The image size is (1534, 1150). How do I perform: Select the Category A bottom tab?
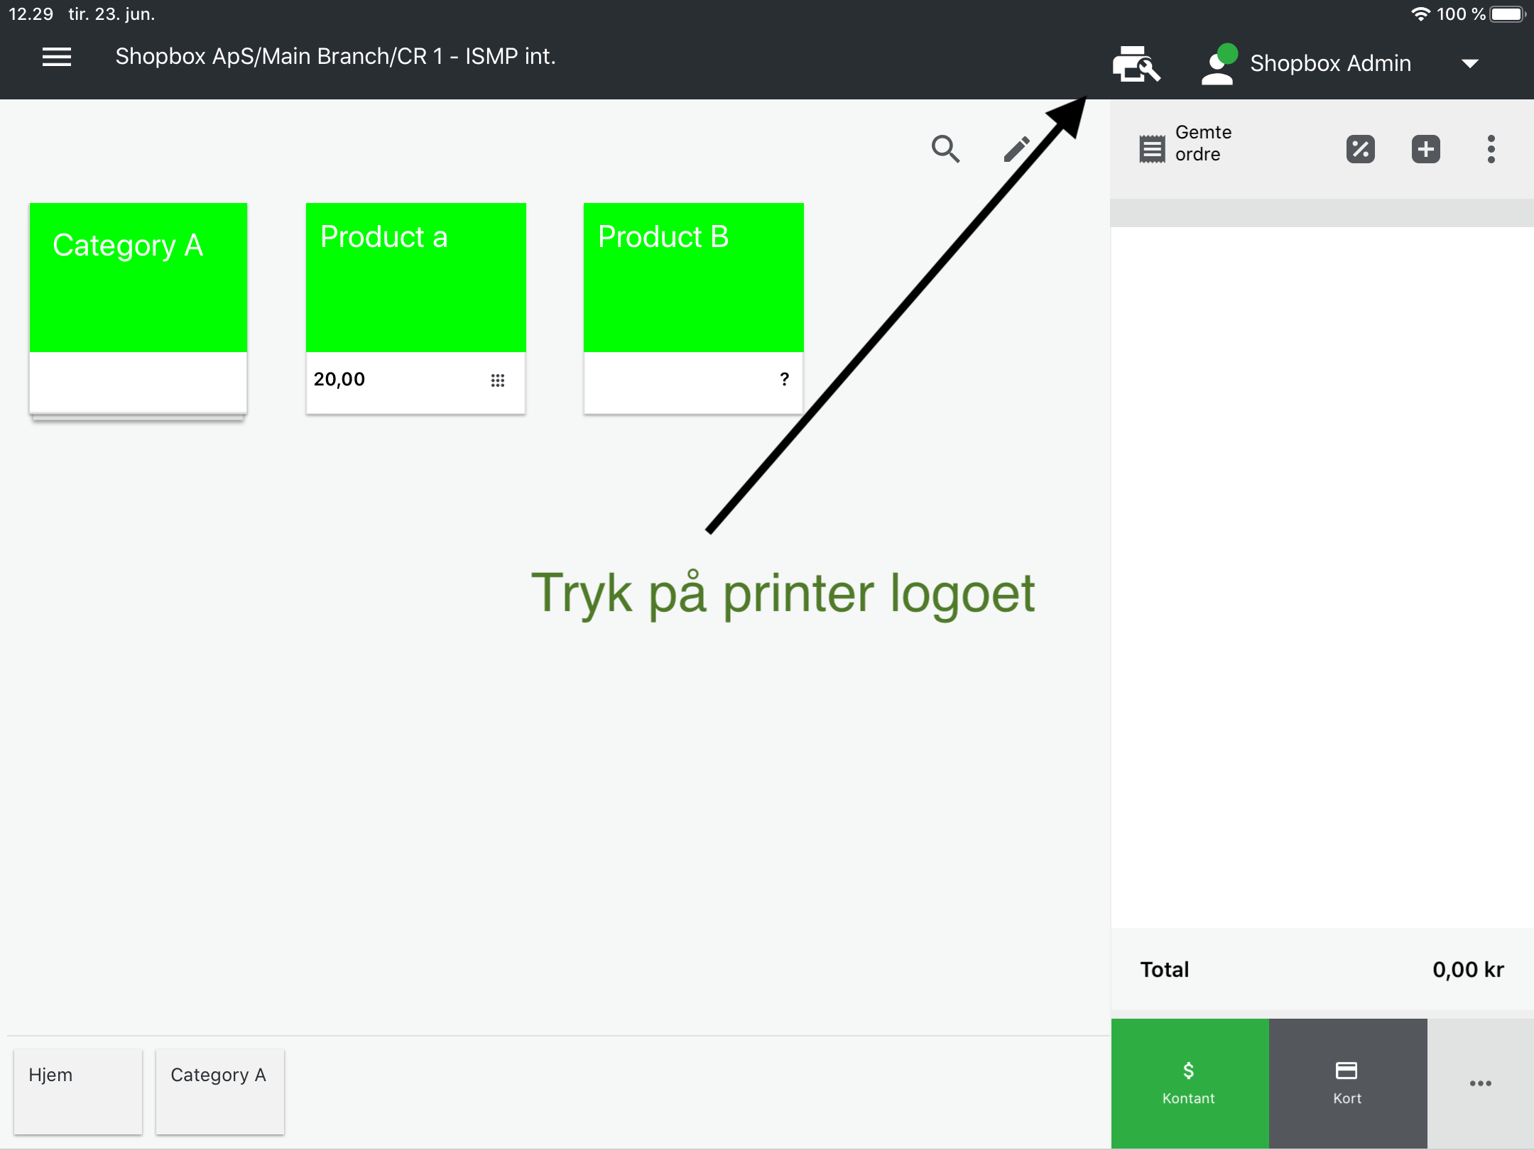point(220,1092)
